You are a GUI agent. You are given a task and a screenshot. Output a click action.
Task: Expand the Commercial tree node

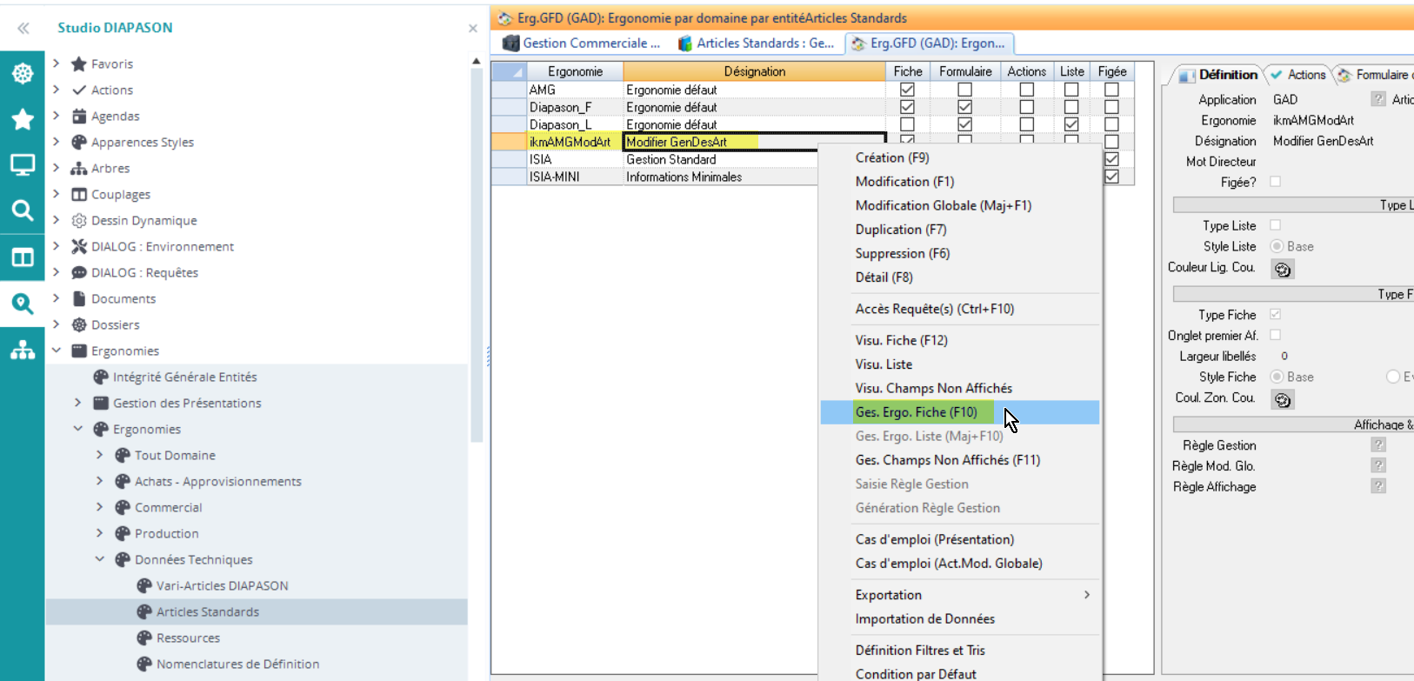point(99,507)
